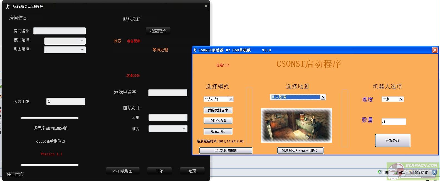Click 停止音乐 to stop the music
This screenshot has height=181, width=440.
[15, 174]
